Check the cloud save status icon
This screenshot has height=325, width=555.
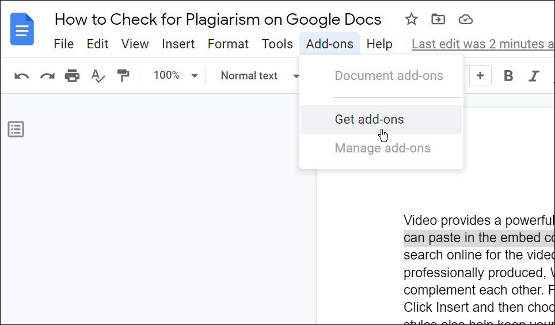point(465,20)
